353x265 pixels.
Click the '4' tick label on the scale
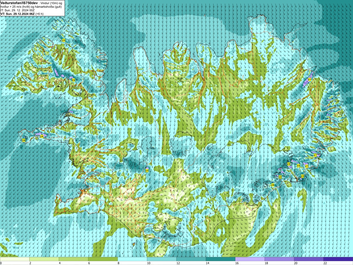tap(60, 263)
